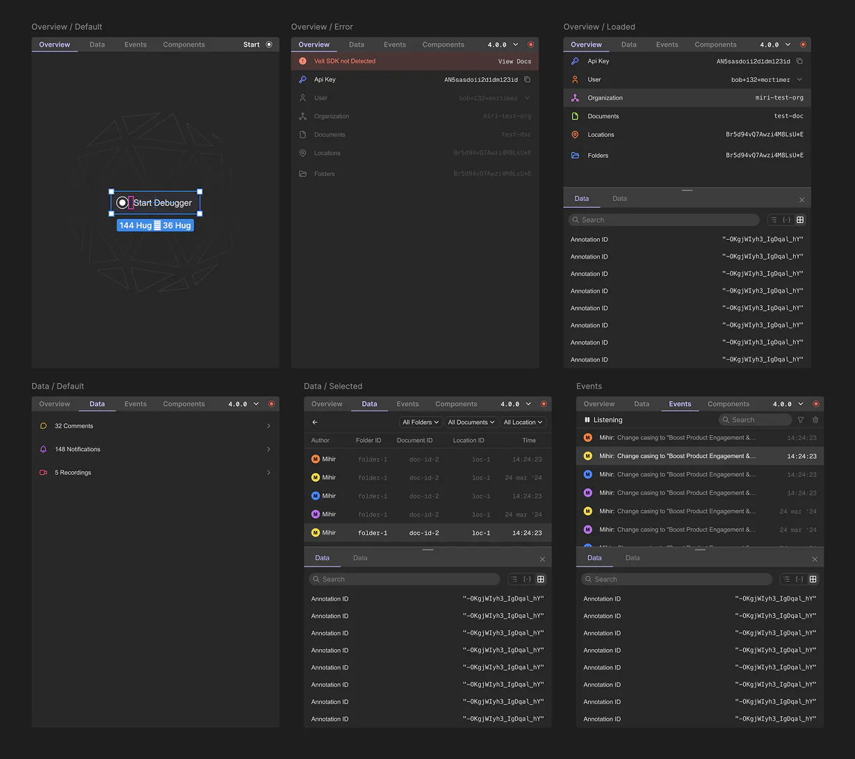
Task: Open the Data tab in the Overview / Loaded header
Action: [629, 44]
